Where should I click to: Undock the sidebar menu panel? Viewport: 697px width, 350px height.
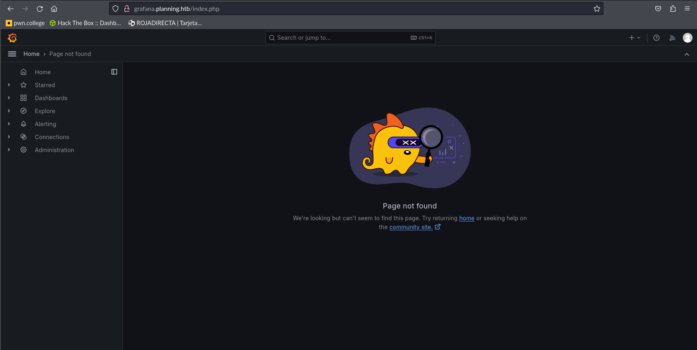[x=114, y=72]
